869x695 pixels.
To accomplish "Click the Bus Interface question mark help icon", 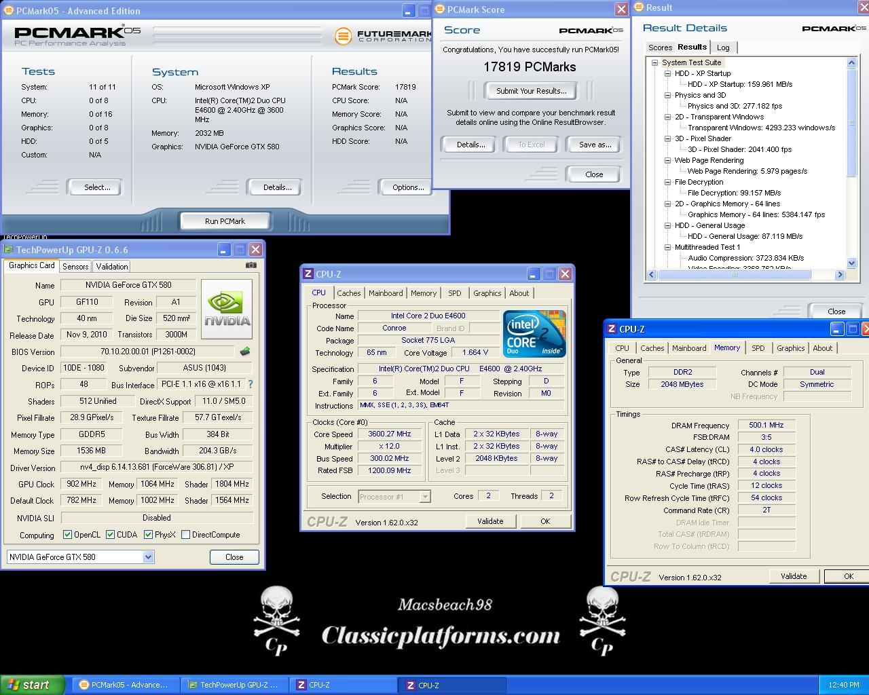I will pyautogui.click(x=251, y=384).
